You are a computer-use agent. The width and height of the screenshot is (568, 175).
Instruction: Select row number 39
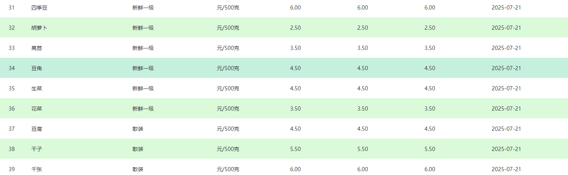pos(11,169)
